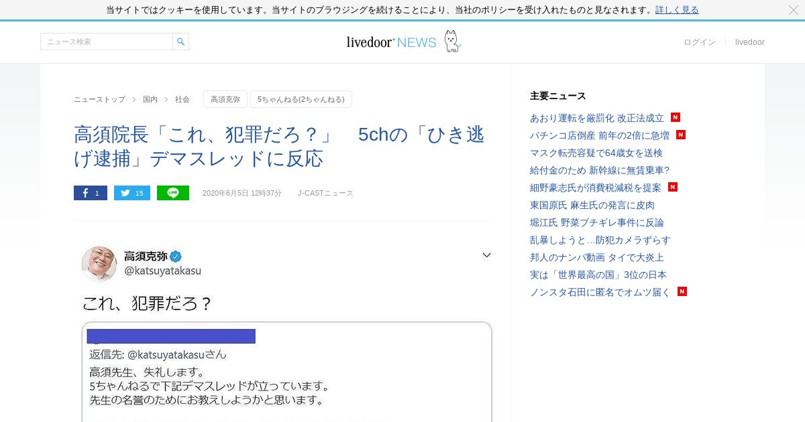Select the 高須克弥 tag
Viewport: 805px width, 422px height.
[x=225, y=99]
